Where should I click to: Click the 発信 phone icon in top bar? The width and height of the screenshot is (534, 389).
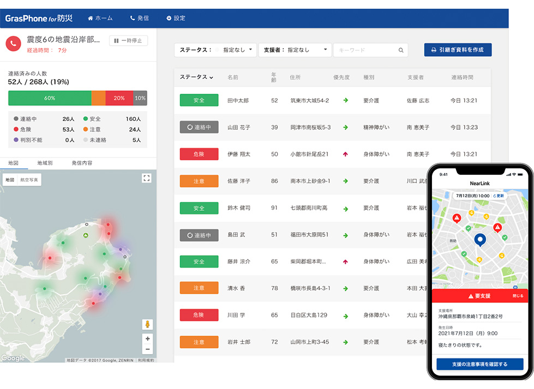tap(133, 17)
